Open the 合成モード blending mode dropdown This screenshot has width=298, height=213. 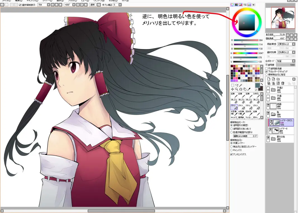tap(294, 61)
